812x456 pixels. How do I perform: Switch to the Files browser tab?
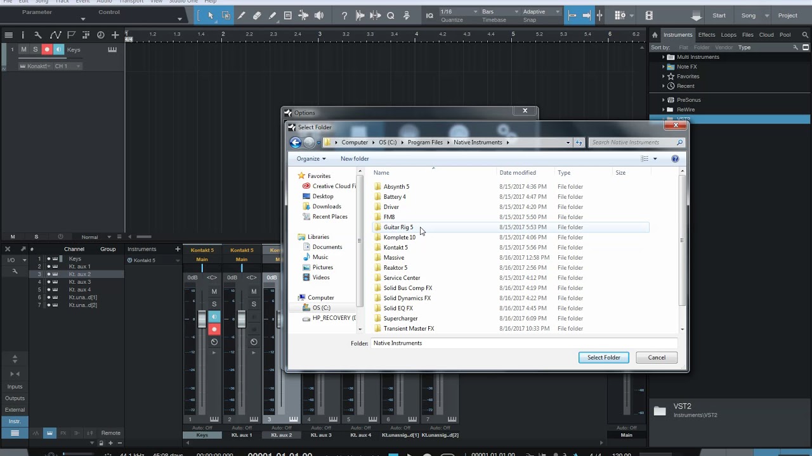point(747,35)
